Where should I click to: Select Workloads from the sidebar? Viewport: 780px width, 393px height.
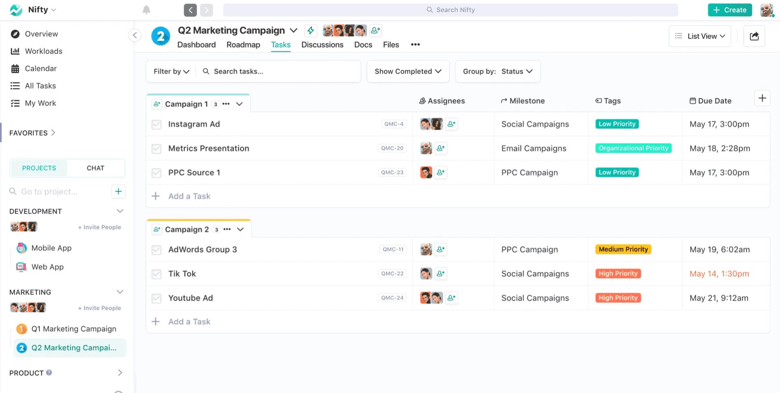43,51
